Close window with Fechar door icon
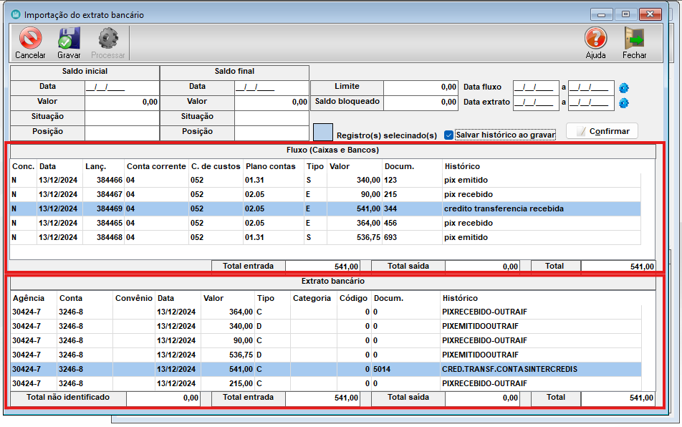This screenshot has width=682, height=427. pos(634,39)
